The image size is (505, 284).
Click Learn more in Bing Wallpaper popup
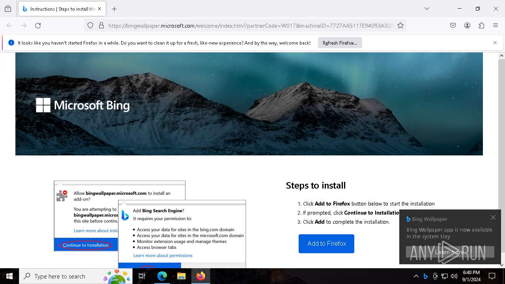tap(450, 252)
